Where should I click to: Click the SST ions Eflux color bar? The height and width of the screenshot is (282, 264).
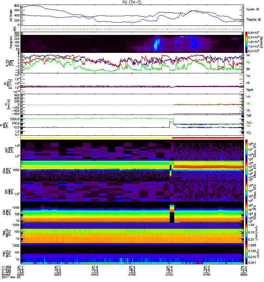click(246, 150)
